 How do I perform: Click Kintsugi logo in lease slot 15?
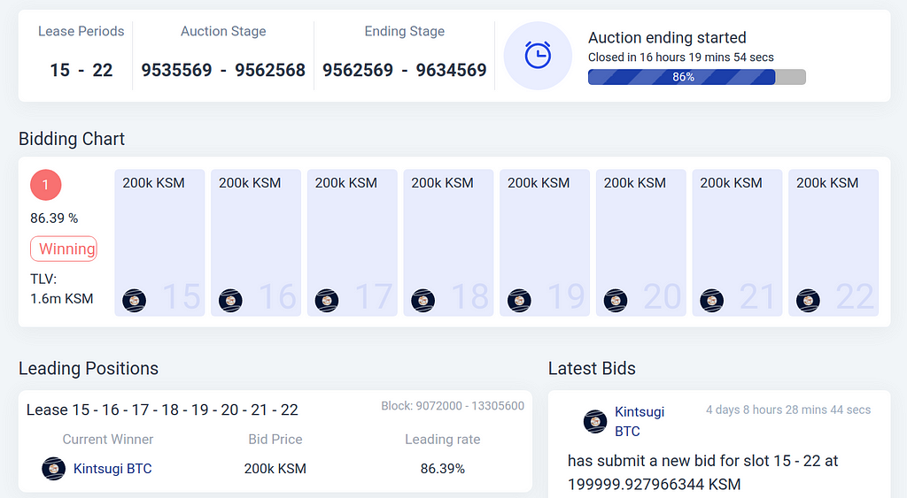(135, 300)
